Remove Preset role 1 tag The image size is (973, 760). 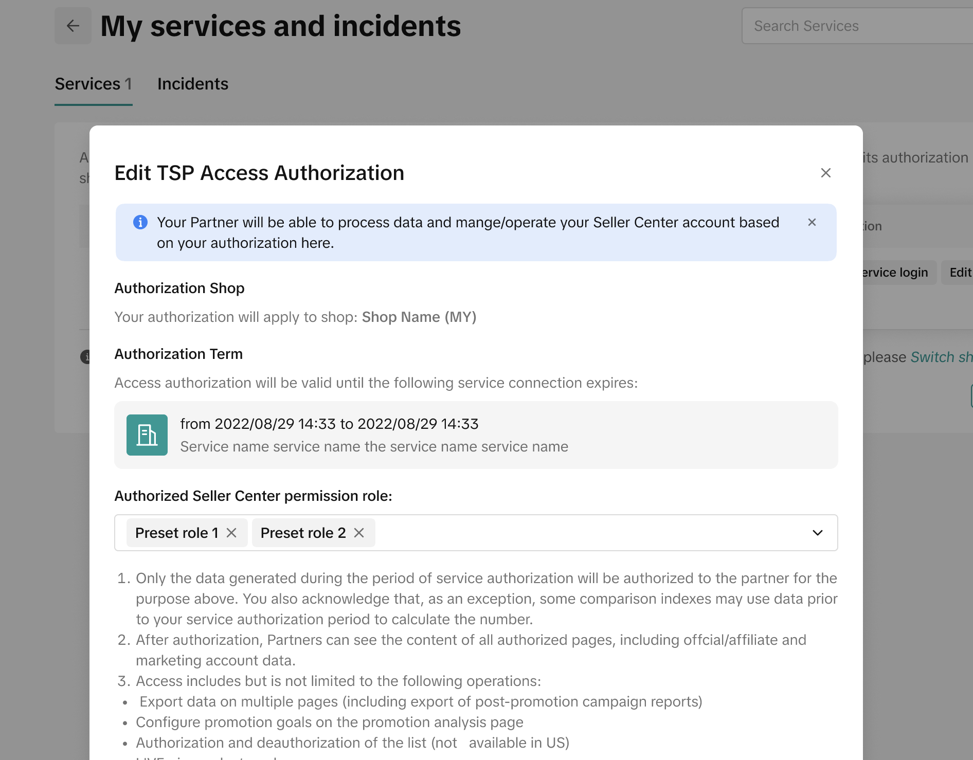(231, 533)
